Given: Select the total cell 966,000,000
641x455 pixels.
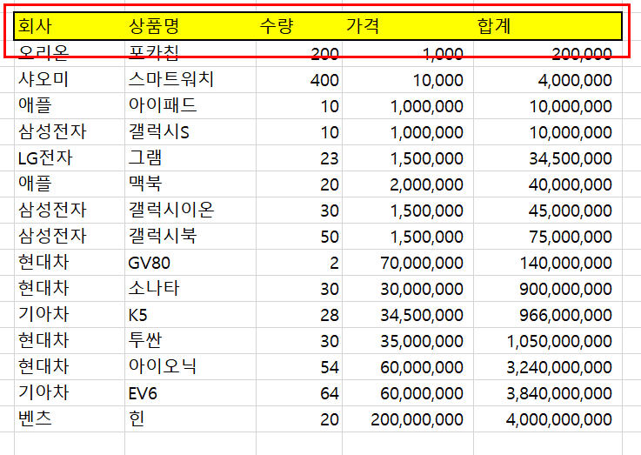Looking at the screenshot, I should [547, 315].
